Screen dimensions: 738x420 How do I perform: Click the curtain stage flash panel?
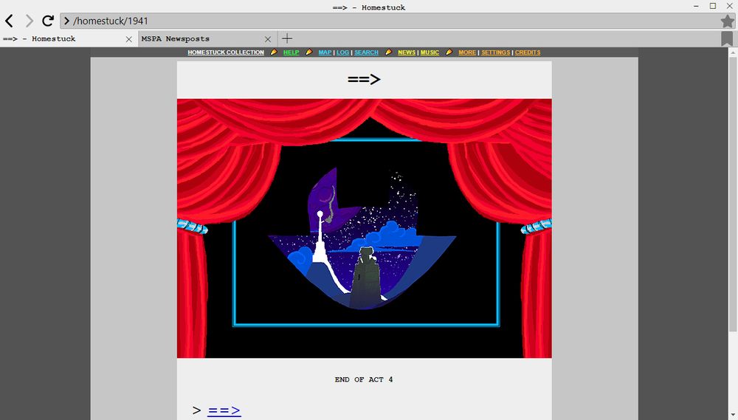click(x=365, y=228)
